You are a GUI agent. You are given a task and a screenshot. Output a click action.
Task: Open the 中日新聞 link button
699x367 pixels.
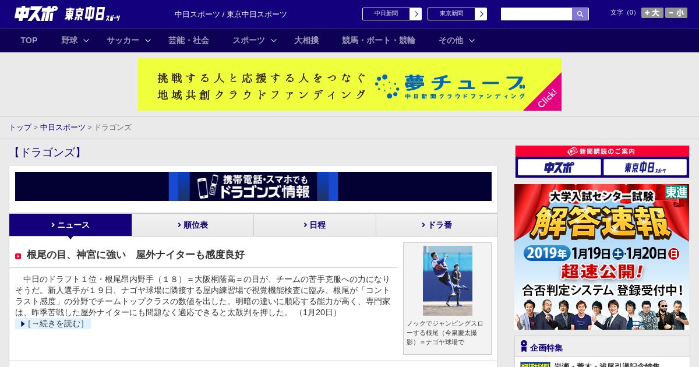pos(386,14)
